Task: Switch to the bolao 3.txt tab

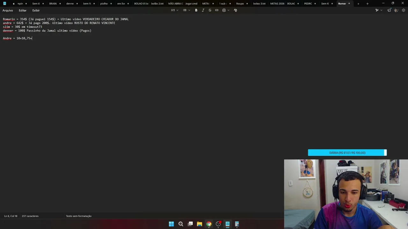Action: coord(259,3)
